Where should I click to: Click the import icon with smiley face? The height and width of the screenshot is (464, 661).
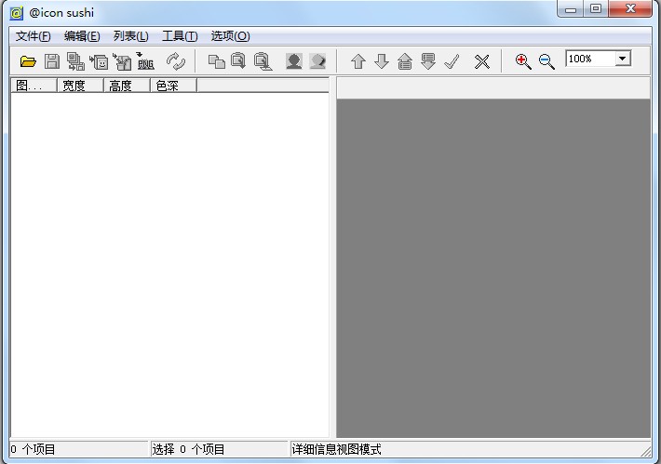[99, 62]
